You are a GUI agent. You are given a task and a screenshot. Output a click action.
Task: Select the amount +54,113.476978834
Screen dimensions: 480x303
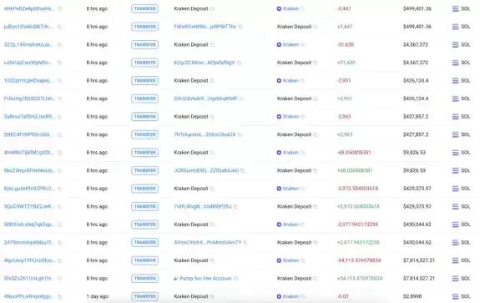point(360,279)
